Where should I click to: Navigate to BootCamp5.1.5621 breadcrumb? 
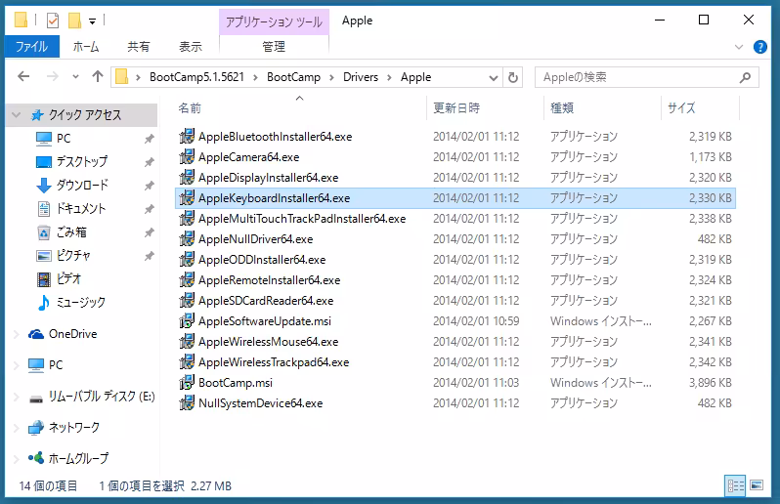(197, 77)
